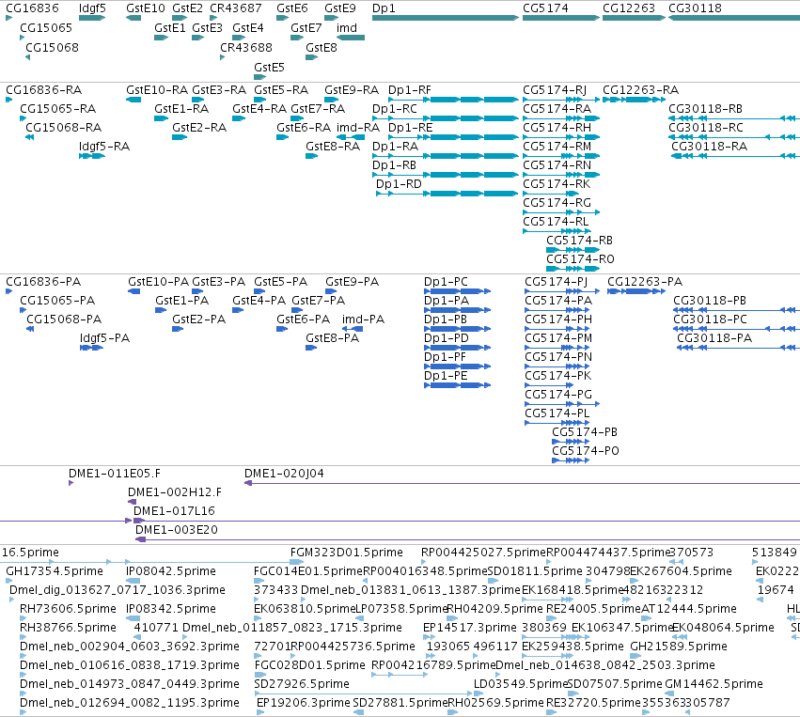Click clone DME1-017L16 label
This screenshot has width=800, height=717.
coord(174,511)
